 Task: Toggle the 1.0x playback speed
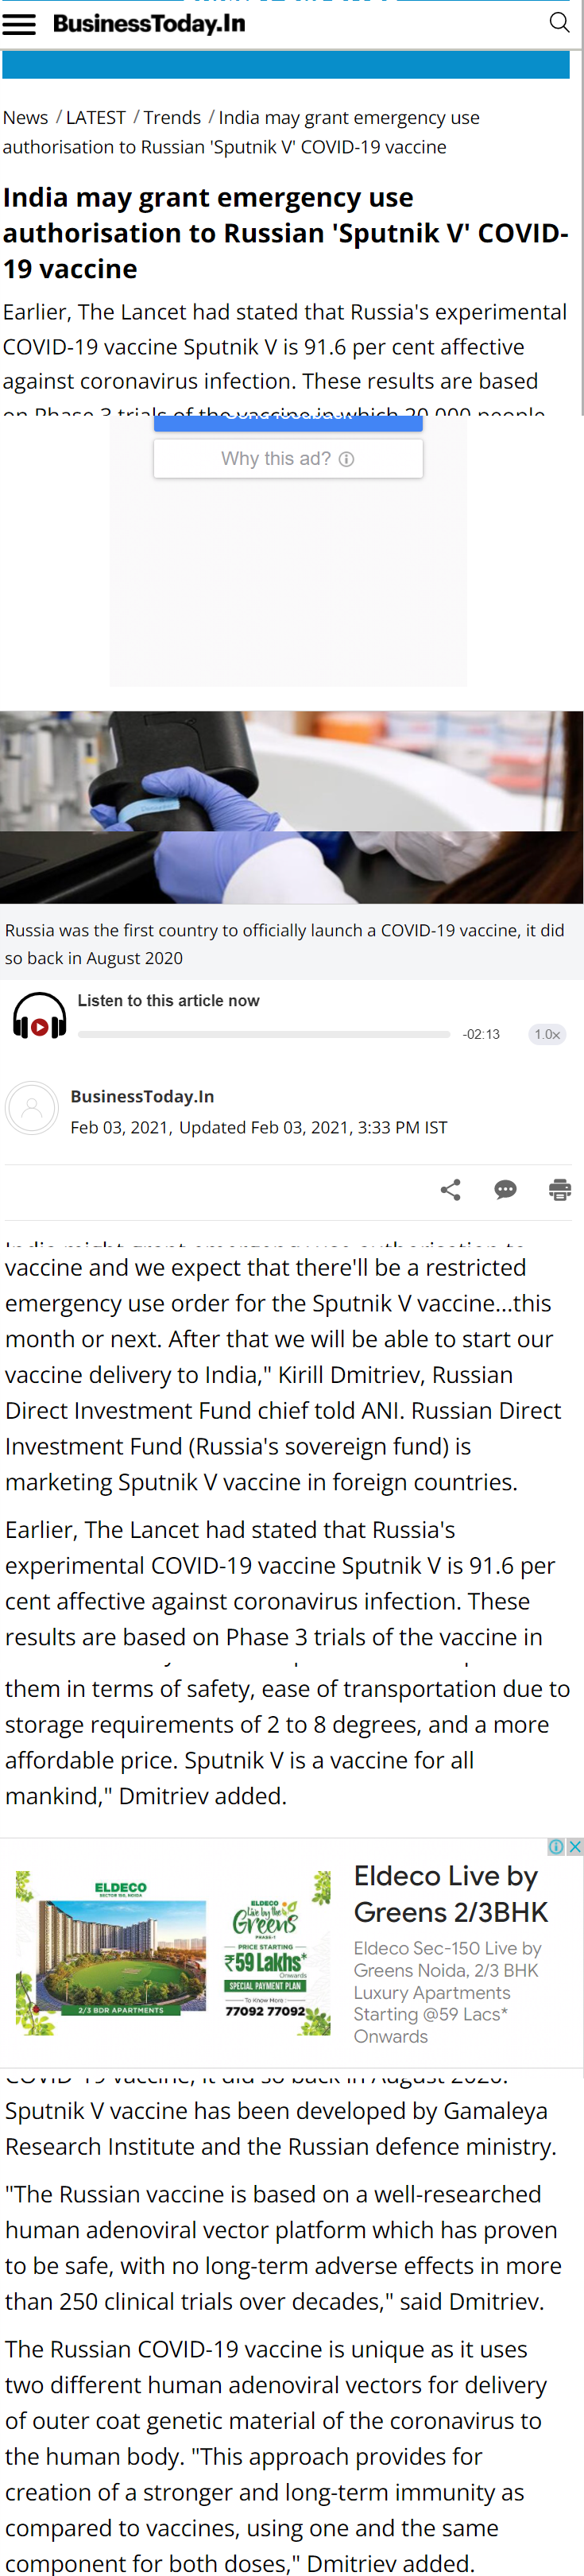coord(547,1034)
